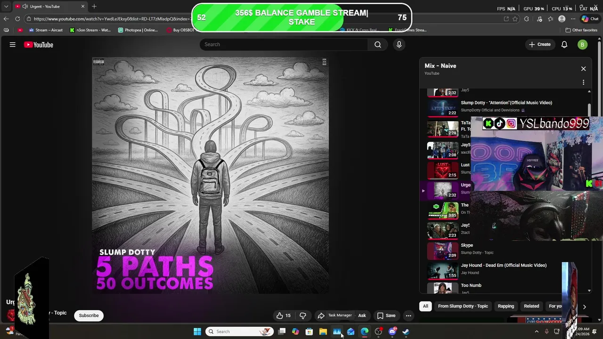Show hidden system tray icons chevron
This screenshot has width=603, height=339.
click(x=536, y=331)
